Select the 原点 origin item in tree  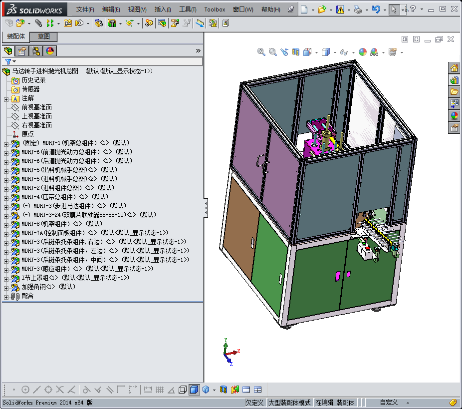pyautogui.click(x=28, y=134)
